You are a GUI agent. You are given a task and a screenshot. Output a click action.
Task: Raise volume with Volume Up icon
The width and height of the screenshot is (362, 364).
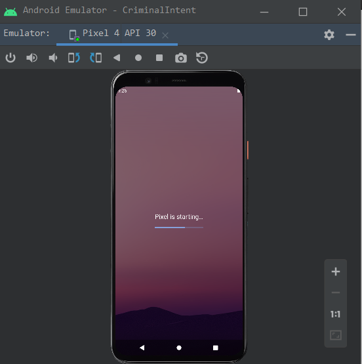31,58
